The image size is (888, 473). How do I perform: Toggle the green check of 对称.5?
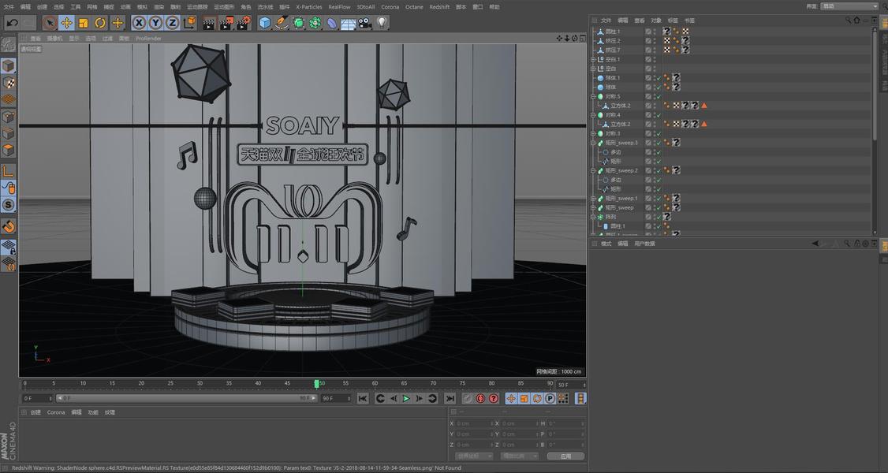tap(659, 97)
